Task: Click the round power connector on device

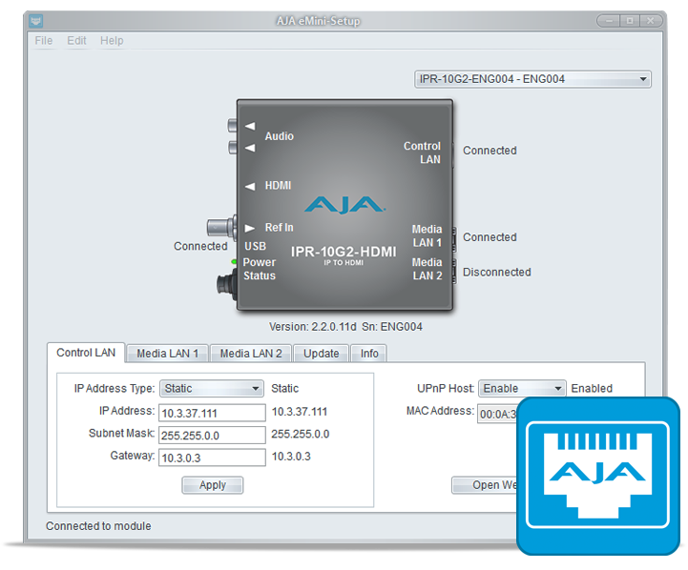Action: click(x=226, y=285)
